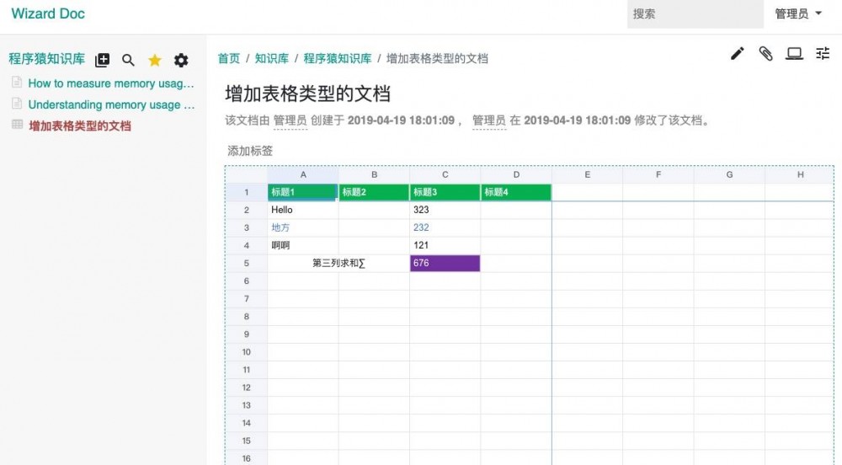Open How to measure memory usage document
The width and height of the screenshot is (842, 465).
(x=111, y=83)
